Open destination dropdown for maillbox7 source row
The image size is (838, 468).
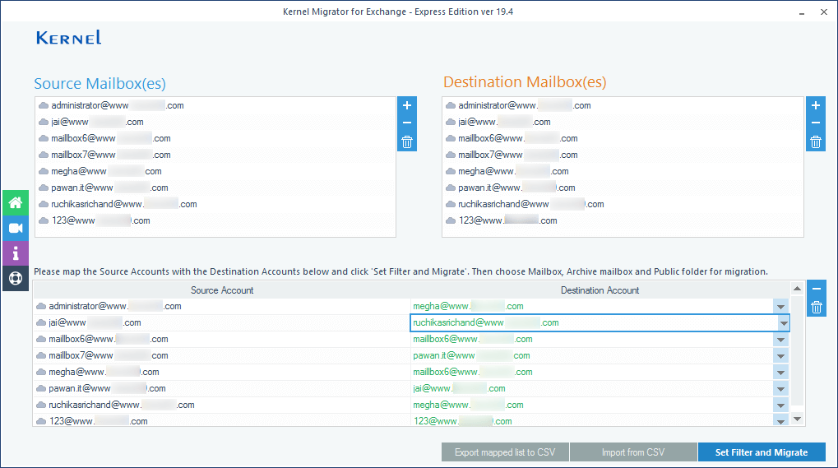click(780, 356)
